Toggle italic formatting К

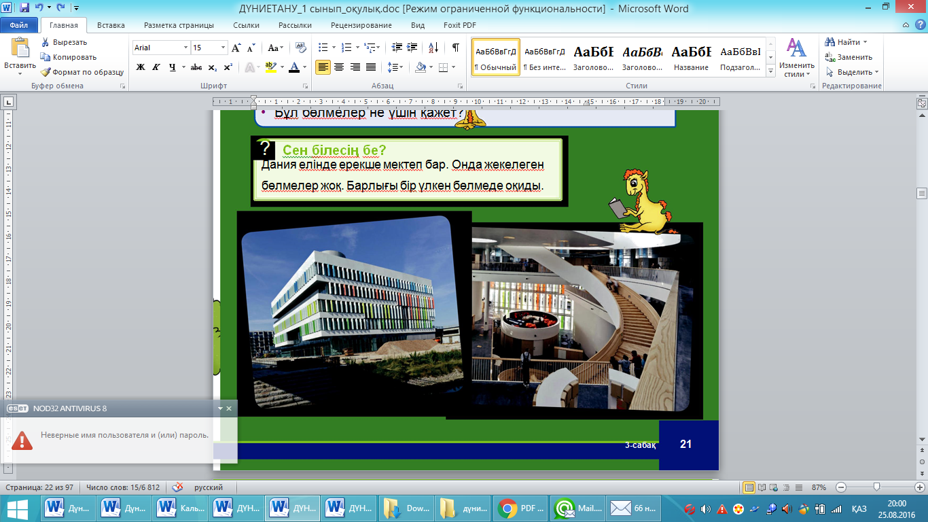[x=156, y=67]
